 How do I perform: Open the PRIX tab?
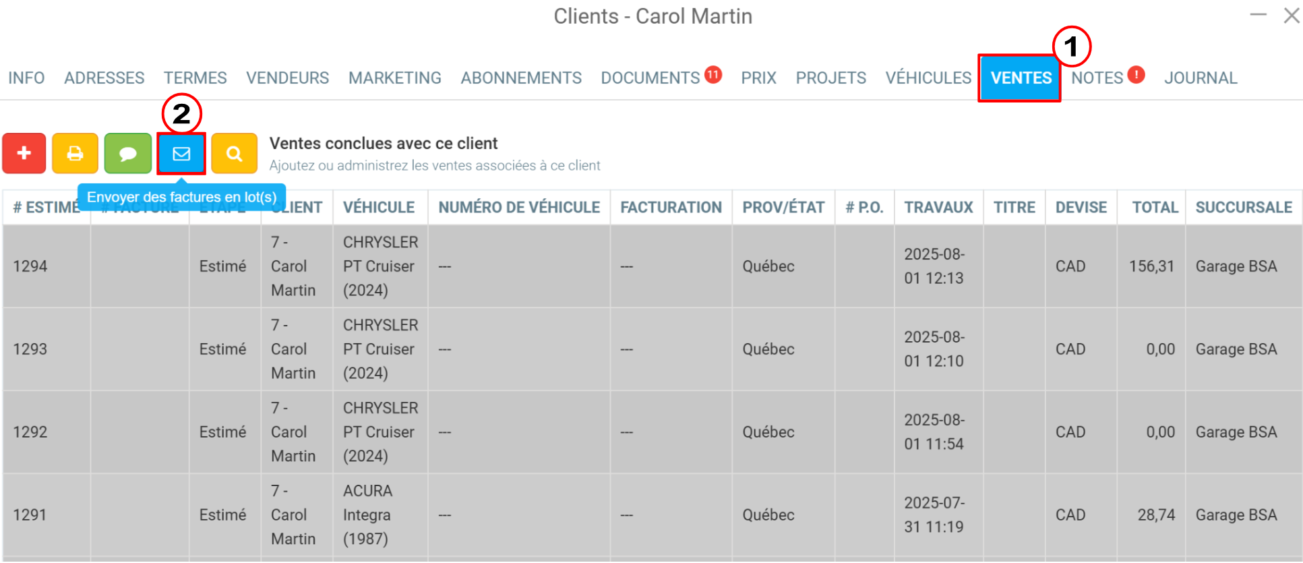[x=759, y=78]
